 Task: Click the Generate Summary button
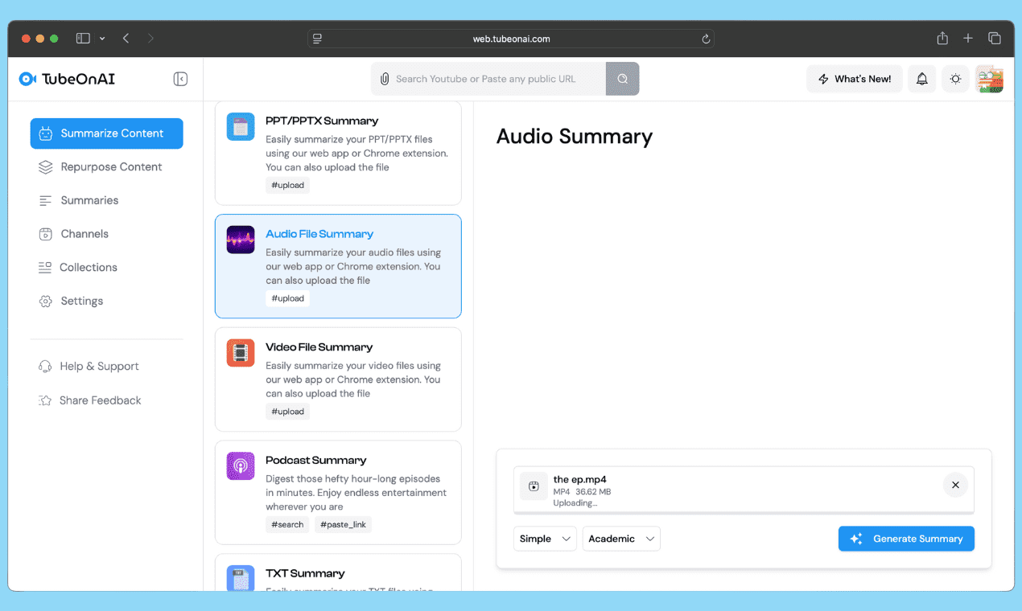(906, 539)
